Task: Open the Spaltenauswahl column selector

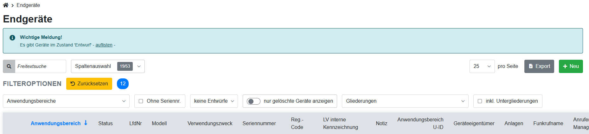Action: click(108, 66)
